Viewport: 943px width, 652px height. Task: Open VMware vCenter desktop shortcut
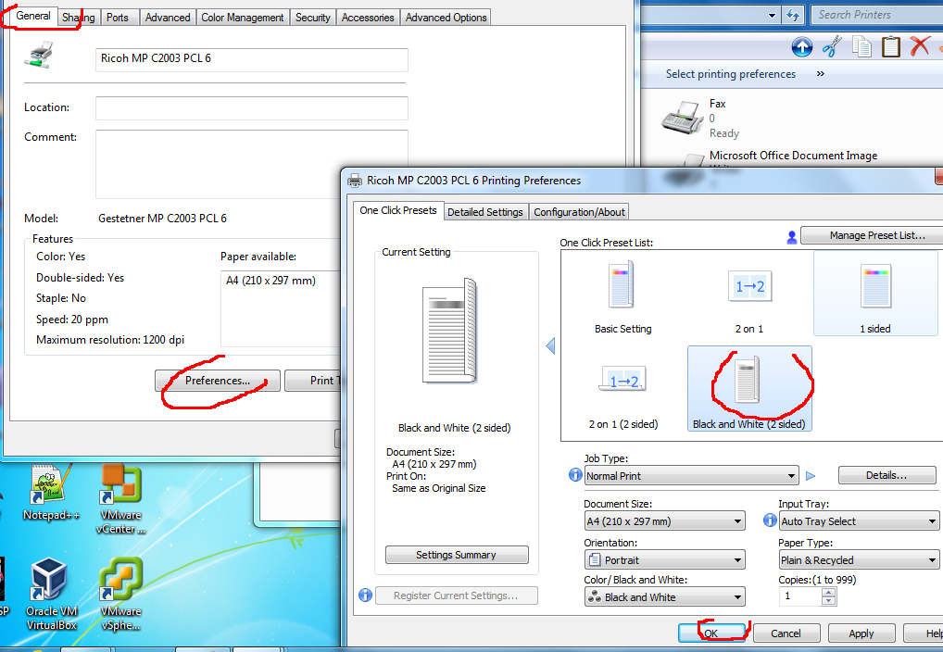click(x=120, y=498)
